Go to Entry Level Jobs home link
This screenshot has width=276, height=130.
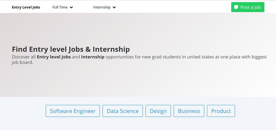click(26, 7)
